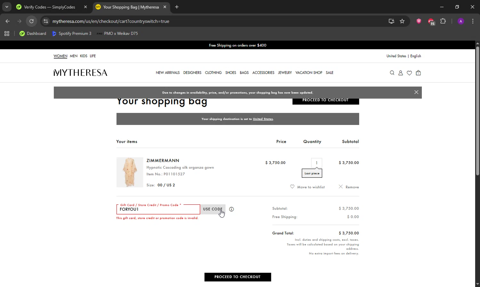Click the Free Shipping over $400 banner
The height and width of the screenshot is (287, 480).
(237, 45)
